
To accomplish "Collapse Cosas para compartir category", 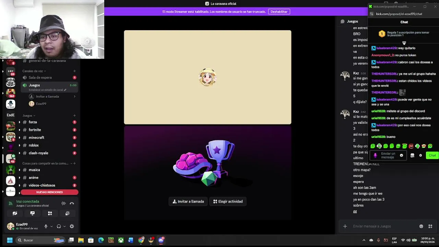I will click(47, 163).
